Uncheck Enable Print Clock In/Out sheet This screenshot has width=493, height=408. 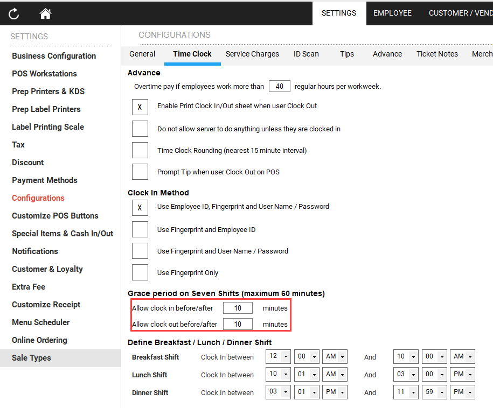tap(140, 107)
